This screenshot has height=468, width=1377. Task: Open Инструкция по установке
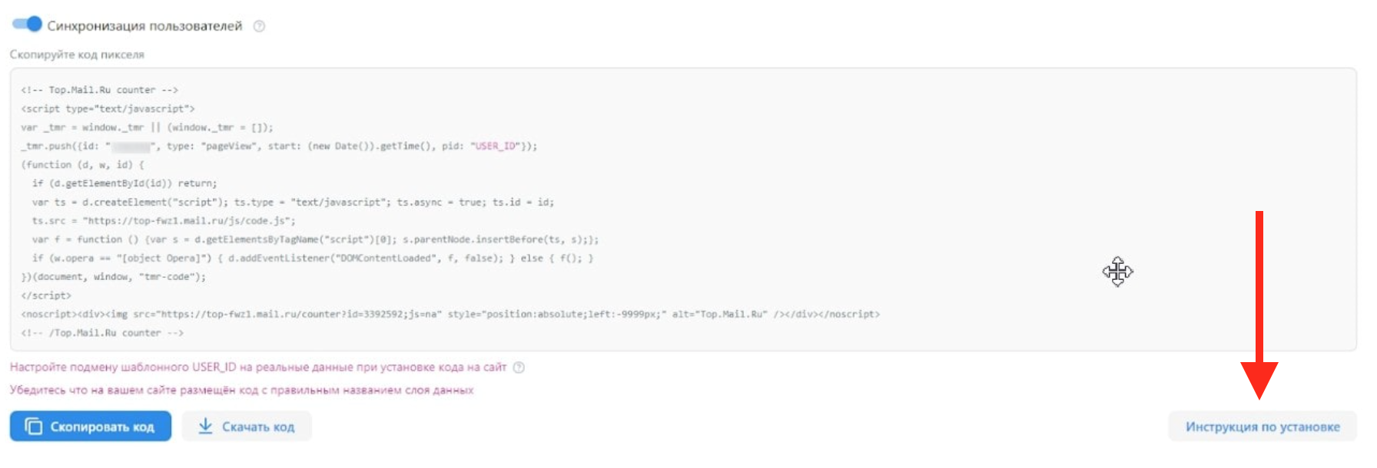[x=1262, y=427]
